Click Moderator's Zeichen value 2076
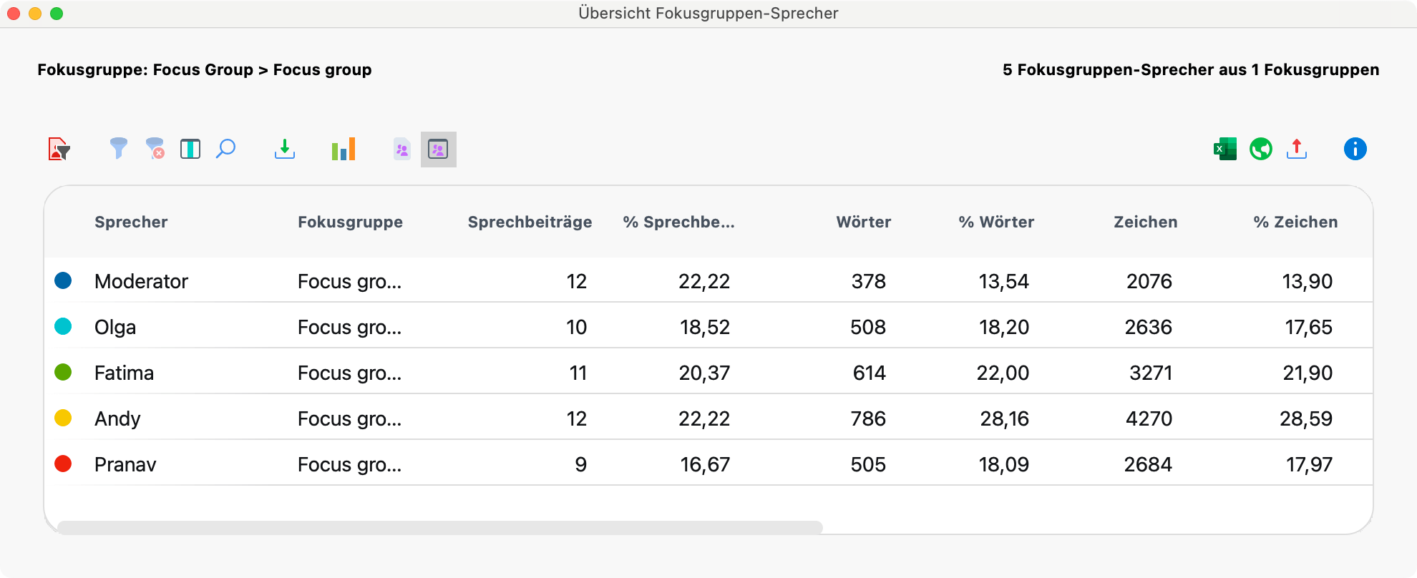Viewport: 1417px width, 578px height. pyautogui.click(x=1149, y=281)
